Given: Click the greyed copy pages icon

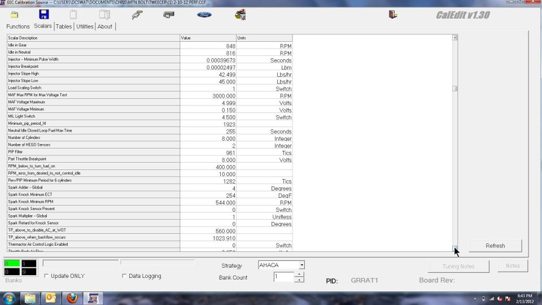Looking at the screenshot, I should (x=104, y=15).
